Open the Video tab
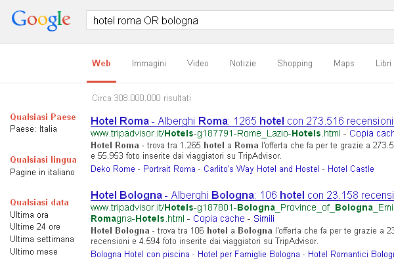Screen dimensions: 394x269 198,64
